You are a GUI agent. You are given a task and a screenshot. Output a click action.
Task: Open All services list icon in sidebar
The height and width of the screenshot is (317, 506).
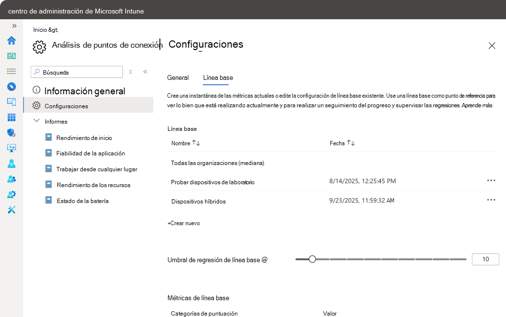pos(12,71)
